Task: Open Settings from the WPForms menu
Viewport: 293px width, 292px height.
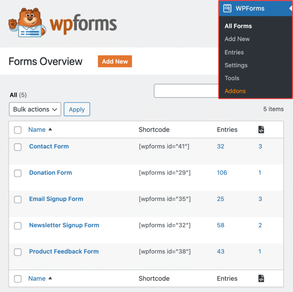Action: [x=236, y=65]
